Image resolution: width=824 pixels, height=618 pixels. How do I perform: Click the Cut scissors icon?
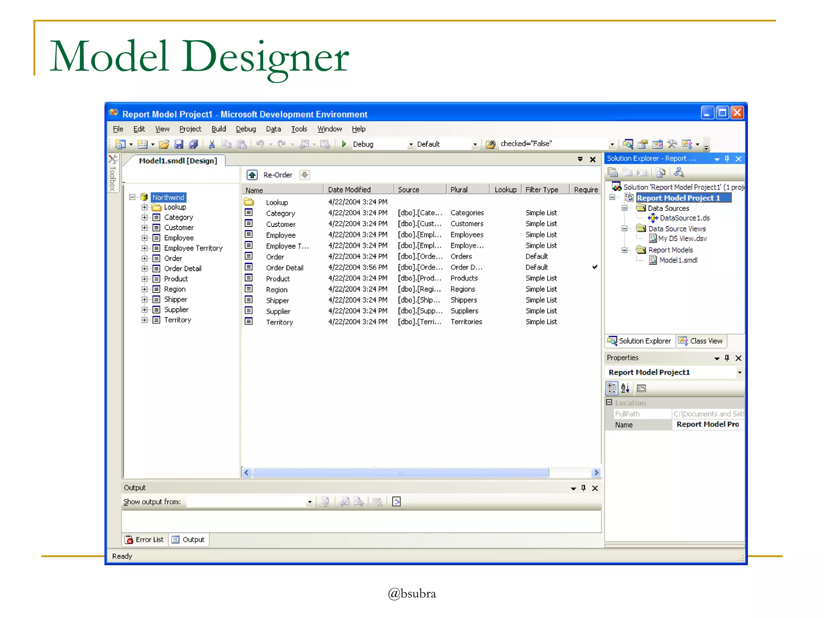pyautogui.click(x=212, y=144)
